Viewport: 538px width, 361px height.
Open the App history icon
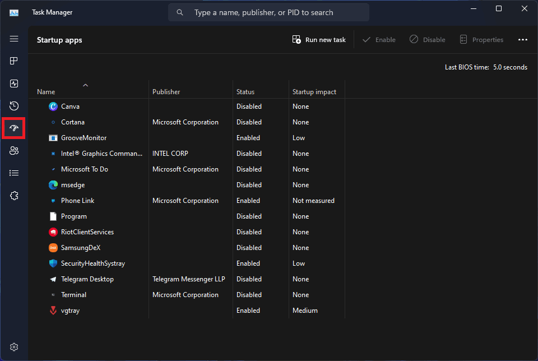14,106
